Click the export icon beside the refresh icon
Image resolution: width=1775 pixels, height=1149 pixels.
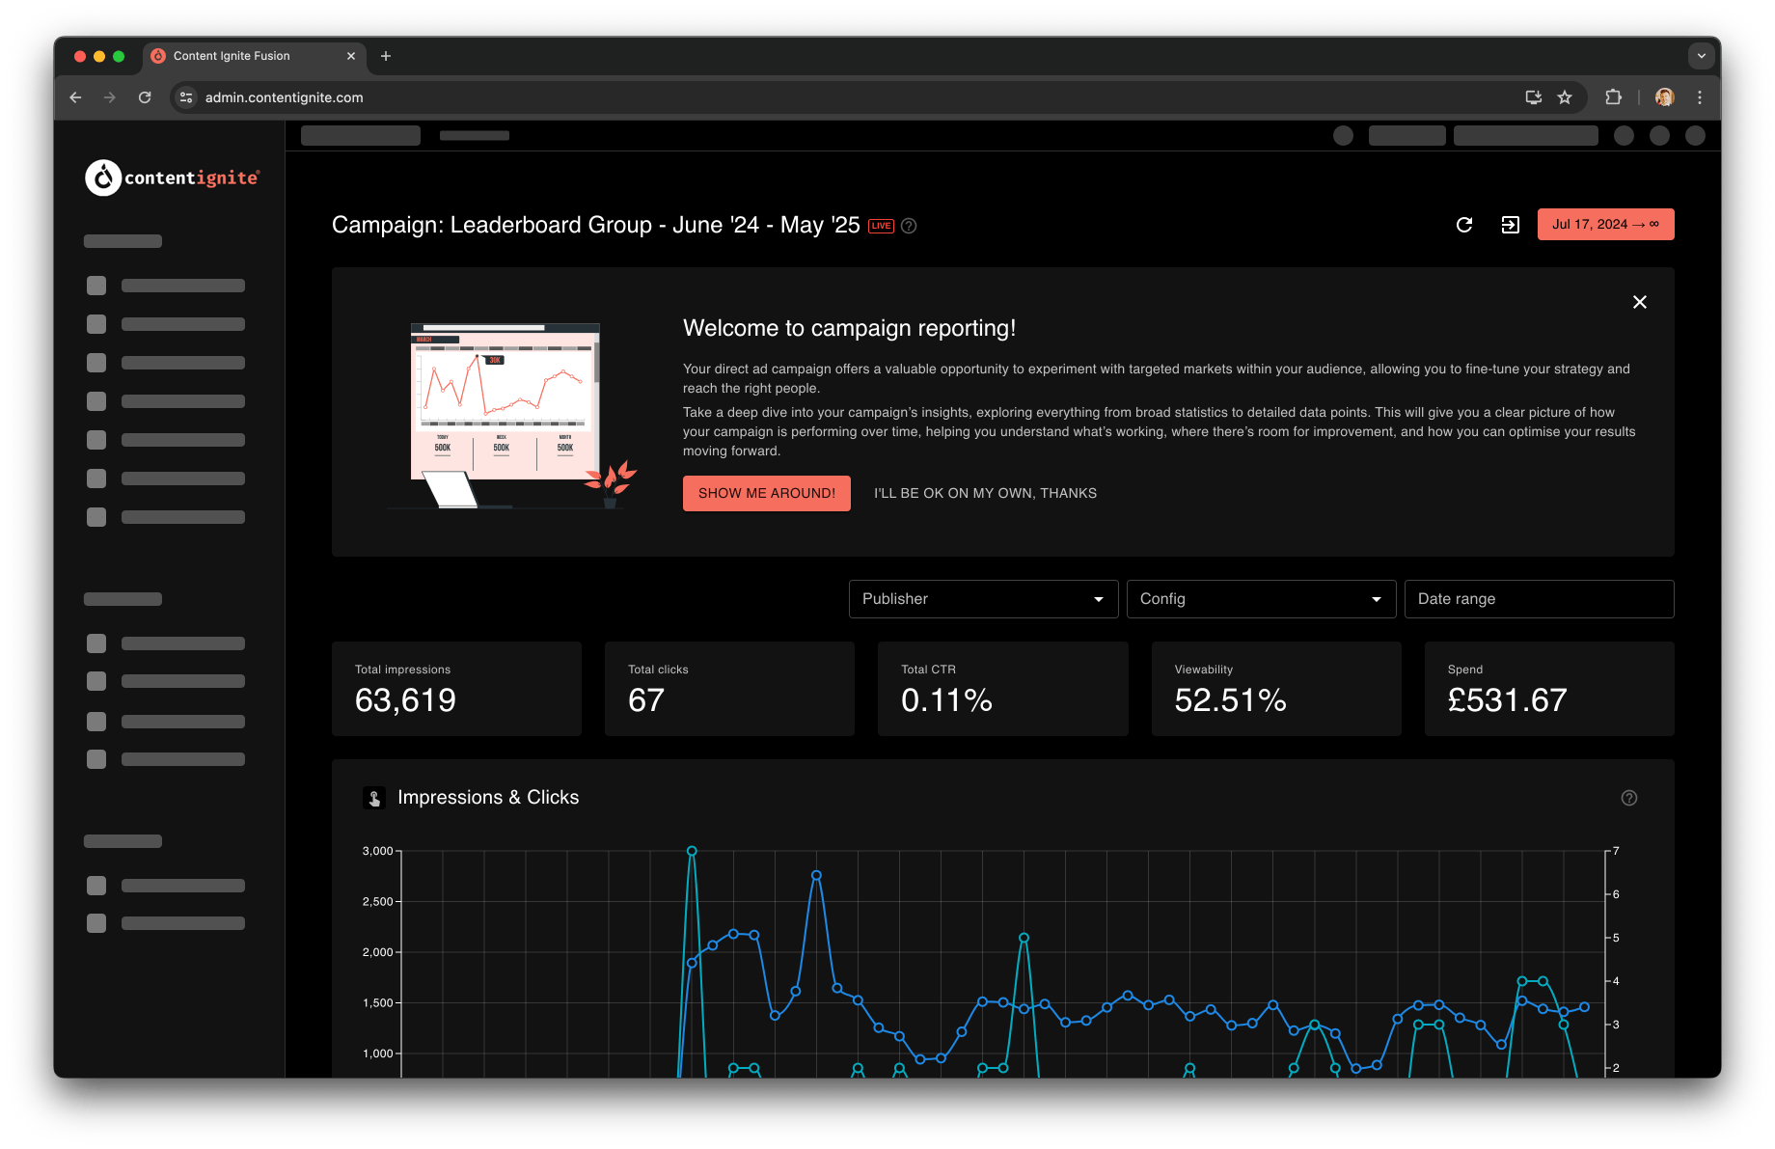click(x=1511, y=224)
